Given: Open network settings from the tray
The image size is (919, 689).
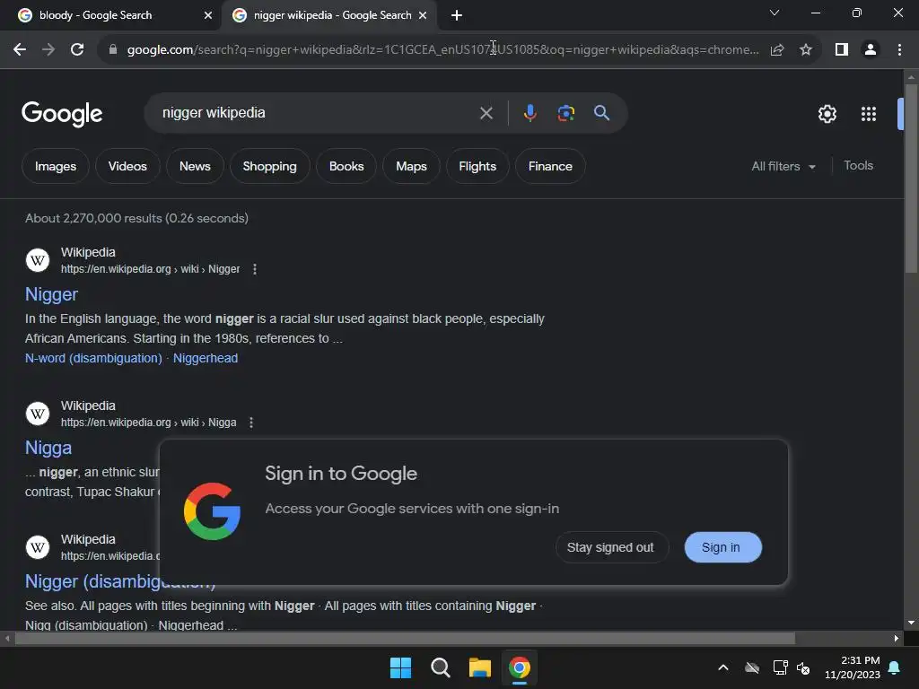Looking at the screenshot, I should tap(780, 667).
